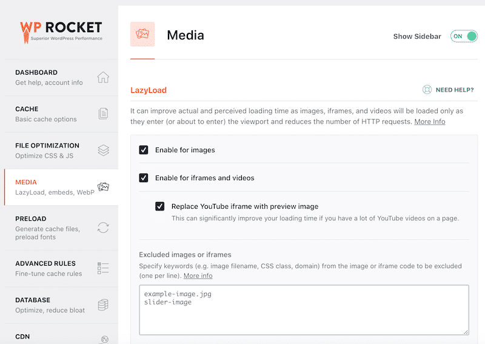Select the MEDIA menu item
485x344 pixels.
click(61, 187)
